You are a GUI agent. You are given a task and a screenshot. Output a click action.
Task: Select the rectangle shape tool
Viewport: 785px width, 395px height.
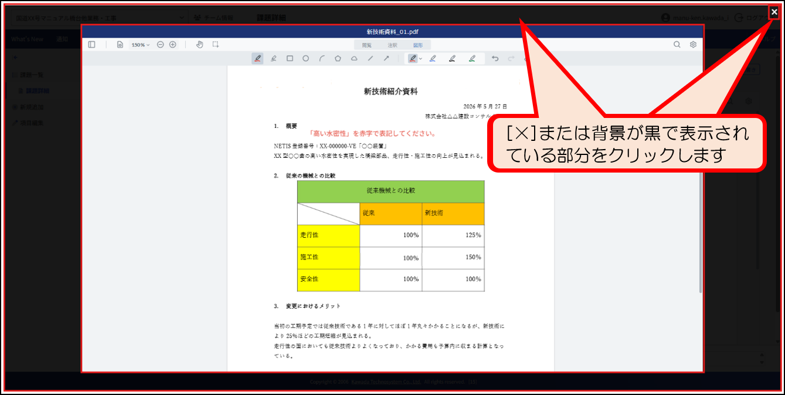pyautogui.click(x=290, y=59)
